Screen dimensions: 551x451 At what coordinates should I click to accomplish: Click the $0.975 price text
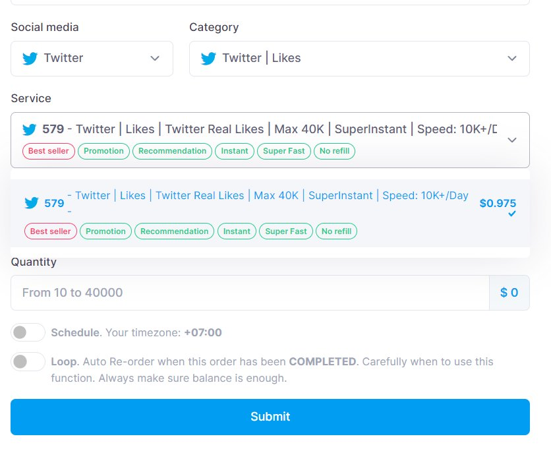click(x=498, y=203)
